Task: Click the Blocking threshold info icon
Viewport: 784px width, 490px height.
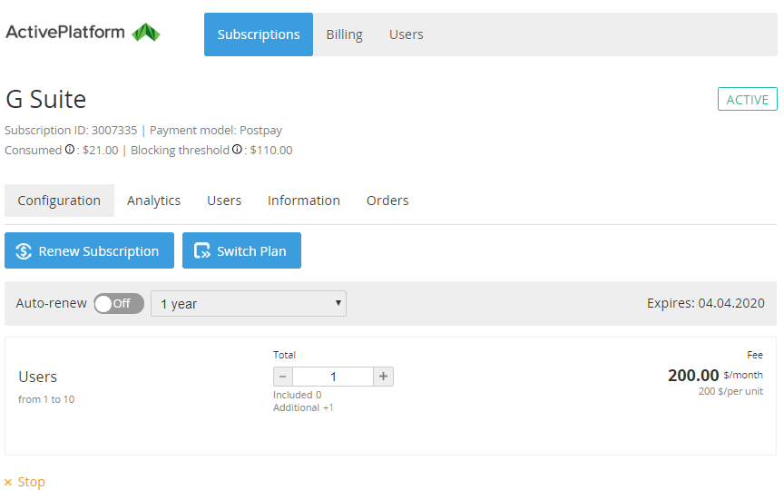Action: [x=237, y=150]
